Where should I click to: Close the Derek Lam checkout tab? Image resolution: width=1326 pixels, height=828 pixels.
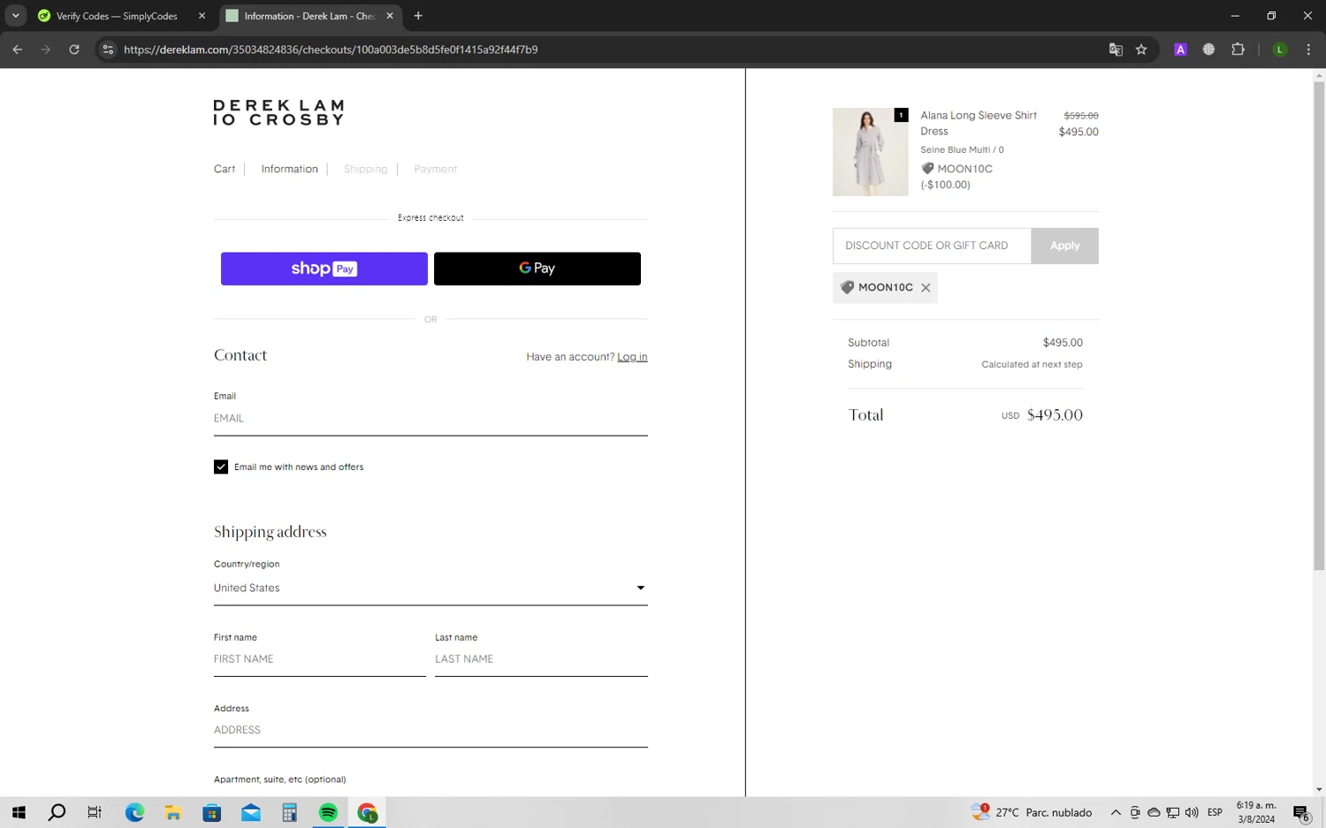[x=390, y=16]
